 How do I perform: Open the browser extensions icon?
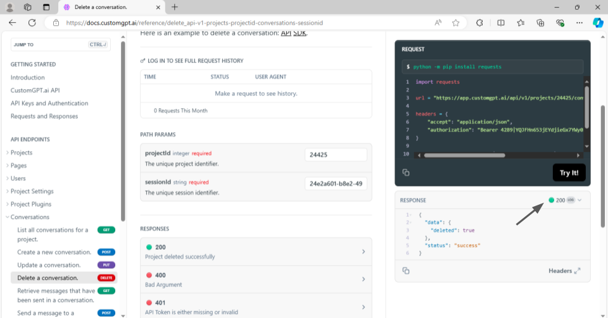(x=479, y=23)
